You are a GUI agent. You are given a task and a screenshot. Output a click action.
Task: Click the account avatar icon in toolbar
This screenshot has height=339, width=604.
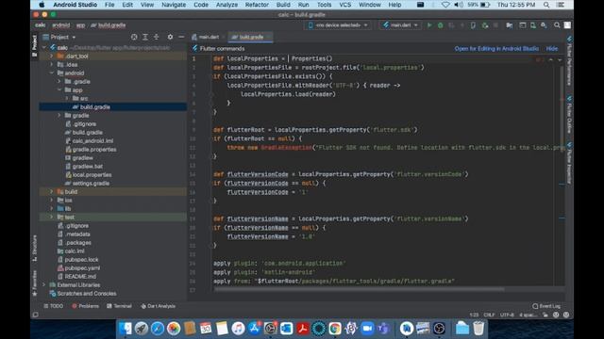click(x=567, y=25)
